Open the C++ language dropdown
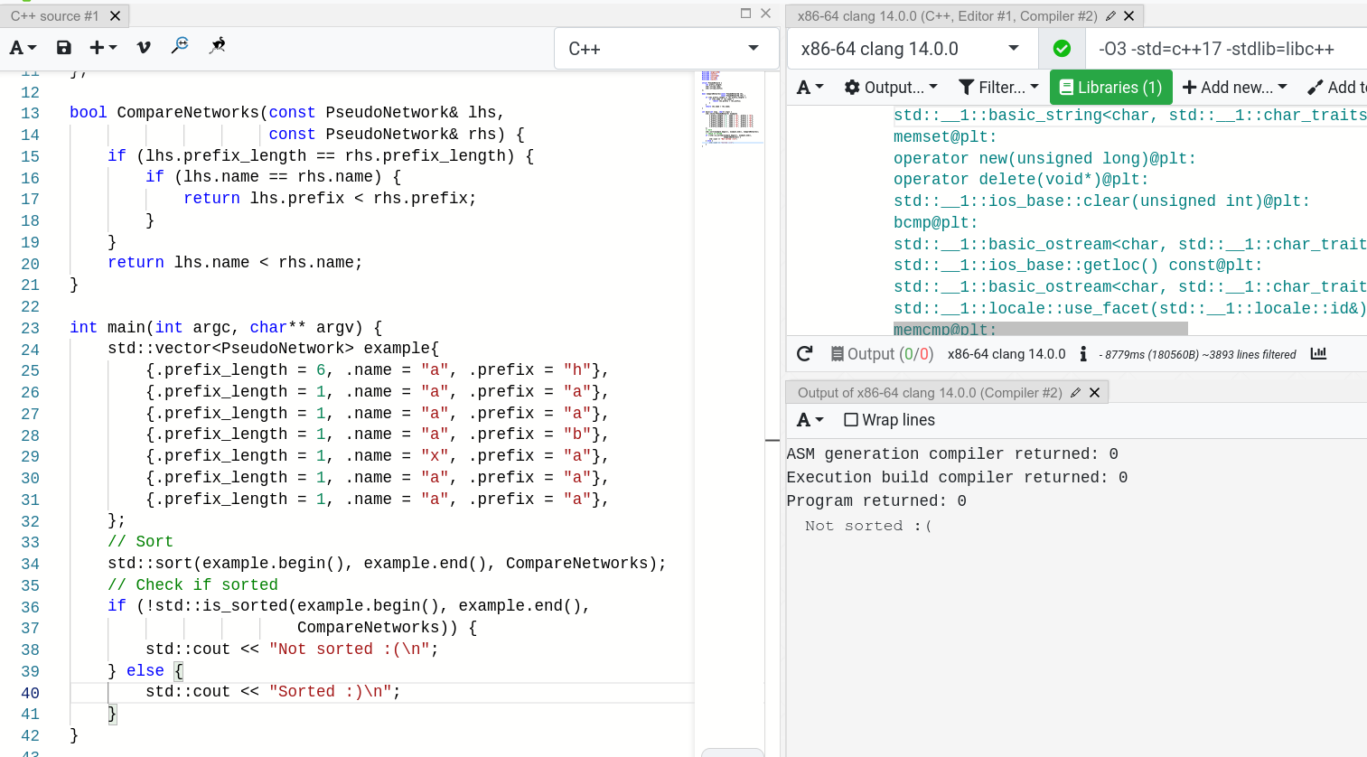Image resolution: width=1367 pixels, height=757 pixels. (x=665, y=49)
